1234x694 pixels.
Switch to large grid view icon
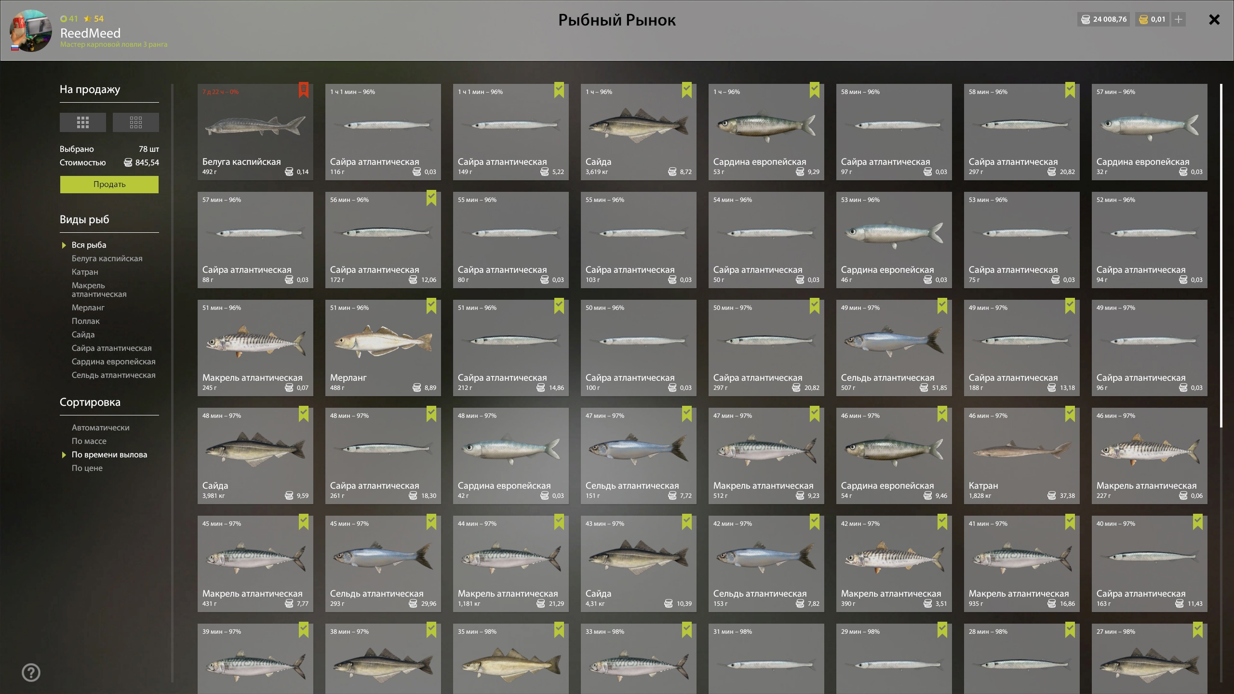tap(82, 122)
